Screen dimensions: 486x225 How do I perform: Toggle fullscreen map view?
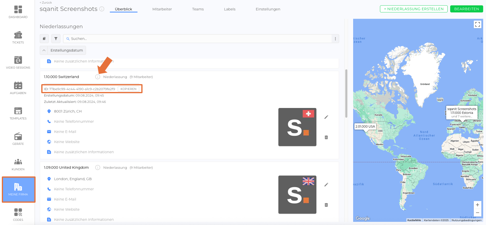click(477, 24)
